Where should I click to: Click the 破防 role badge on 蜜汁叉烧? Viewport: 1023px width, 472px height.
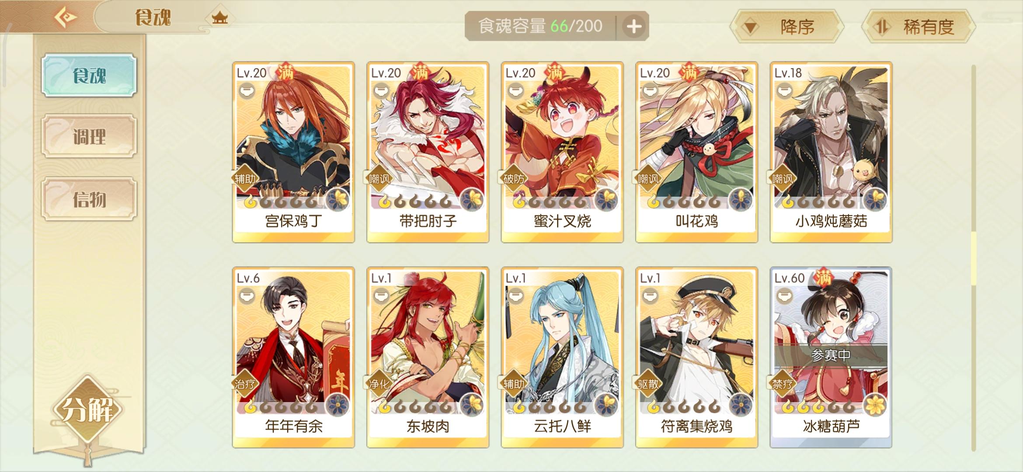click(x=514, y=178)
